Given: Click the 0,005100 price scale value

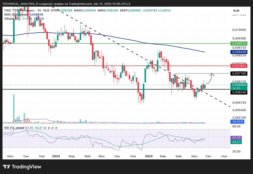Looking at the screenshot, I should click(x=239, y=118).
